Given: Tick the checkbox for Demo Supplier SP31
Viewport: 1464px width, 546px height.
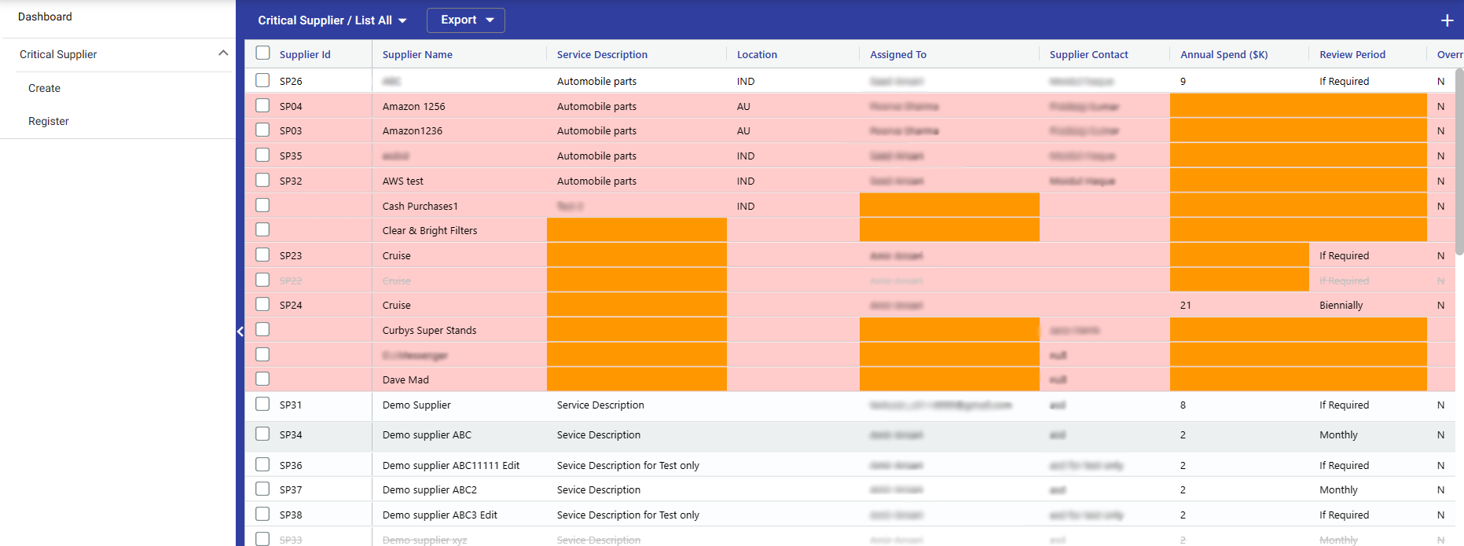Looking at the screenshot, I should [x=262, y=405].
